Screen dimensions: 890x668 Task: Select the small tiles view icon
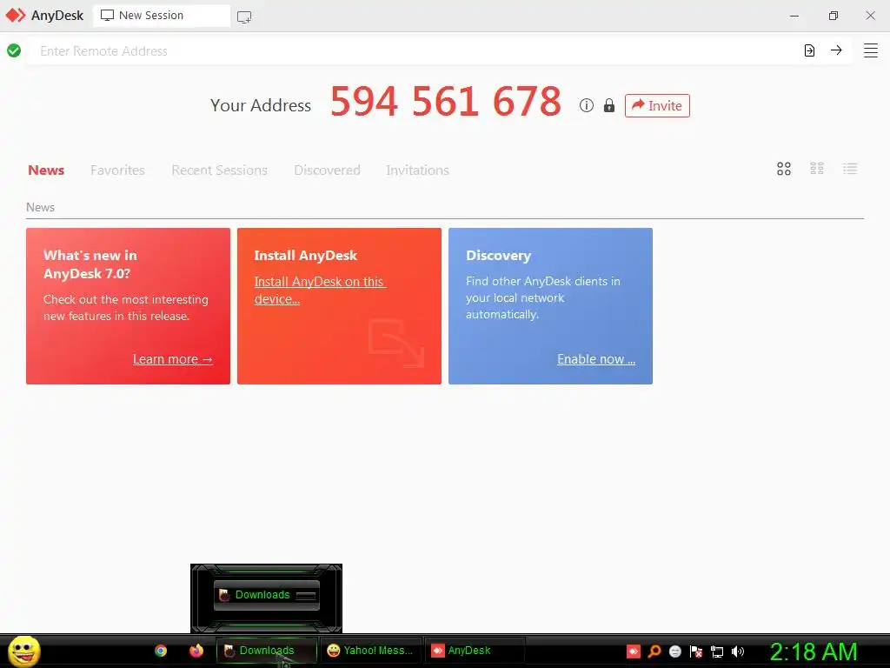tap(817, 168)
